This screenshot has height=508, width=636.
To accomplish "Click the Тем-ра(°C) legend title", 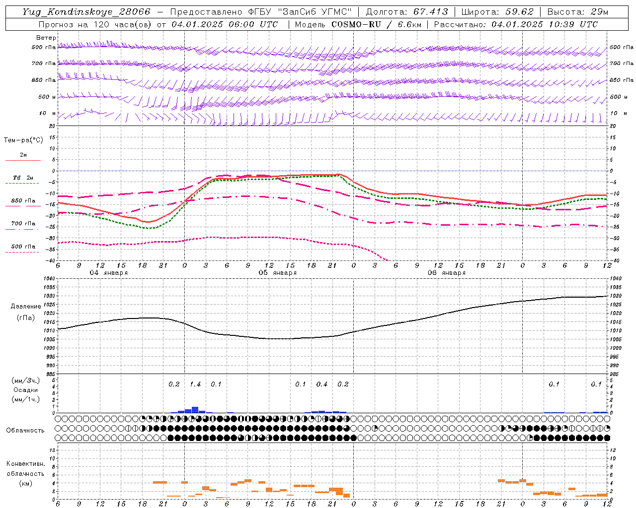I will [23, 140].
